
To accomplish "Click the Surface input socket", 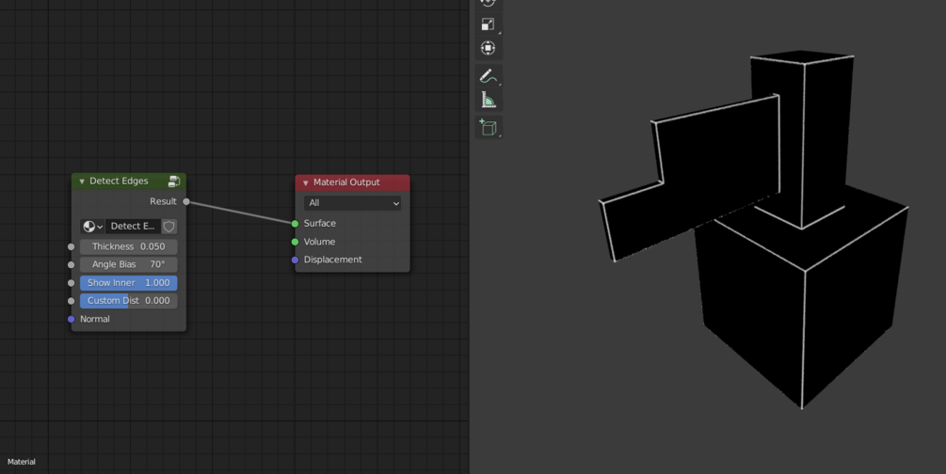I will point(295,224).
